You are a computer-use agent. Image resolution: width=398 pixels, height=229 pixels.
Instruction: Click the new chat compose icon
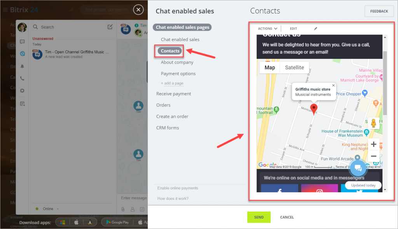click(x=110, y=27)
